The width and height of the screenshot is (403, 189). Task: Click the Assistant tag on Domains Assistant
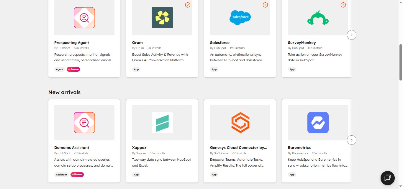pos(61,175)
